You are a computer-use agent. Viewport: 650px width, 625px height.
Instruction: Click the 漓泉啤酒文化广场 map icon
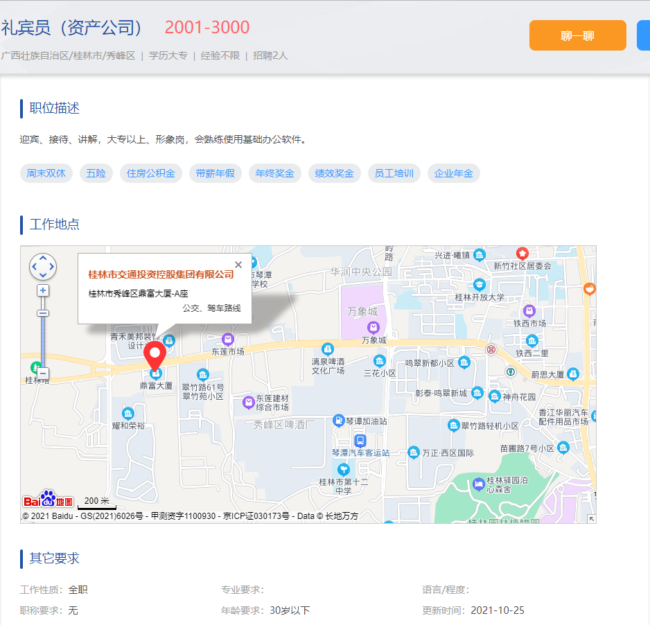click(328, 349)
